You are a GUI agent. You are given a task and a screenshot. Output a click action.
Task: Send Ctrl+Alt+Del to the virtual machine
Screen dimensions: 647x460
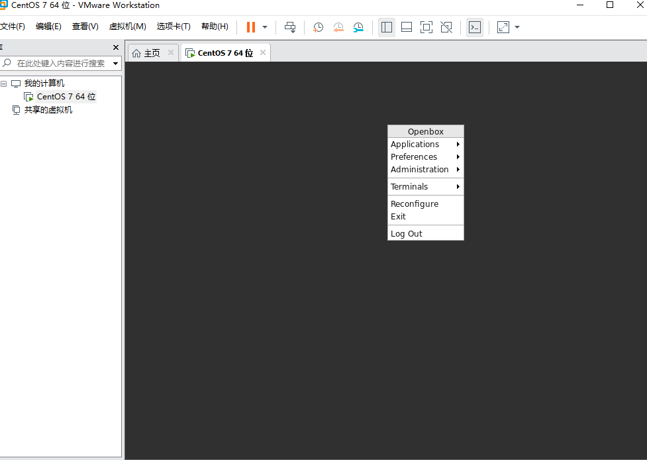(290, 27)
